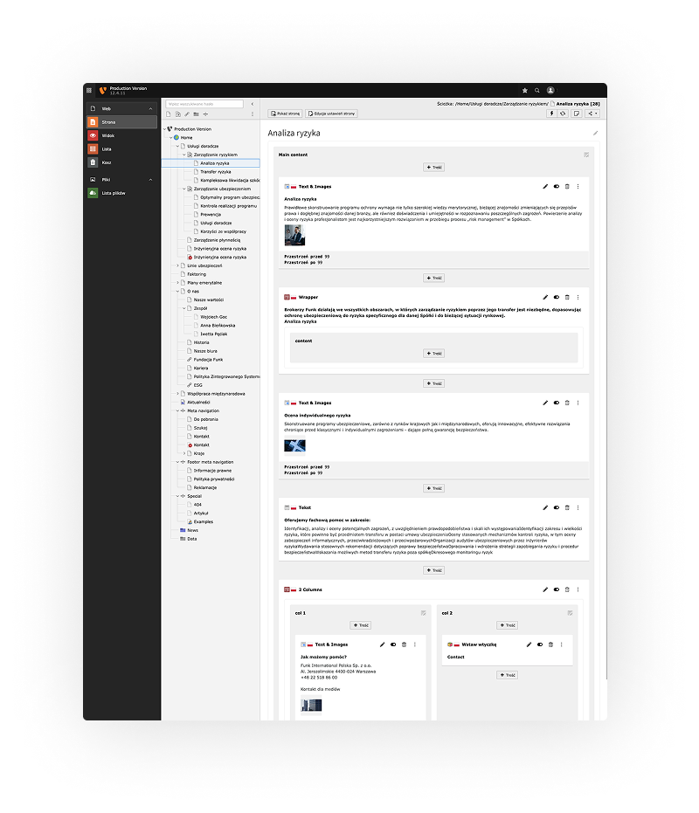Select Transfer ryzyka in the page tree
The width and height of the screenshot is (699, 813).
(215, 172)
